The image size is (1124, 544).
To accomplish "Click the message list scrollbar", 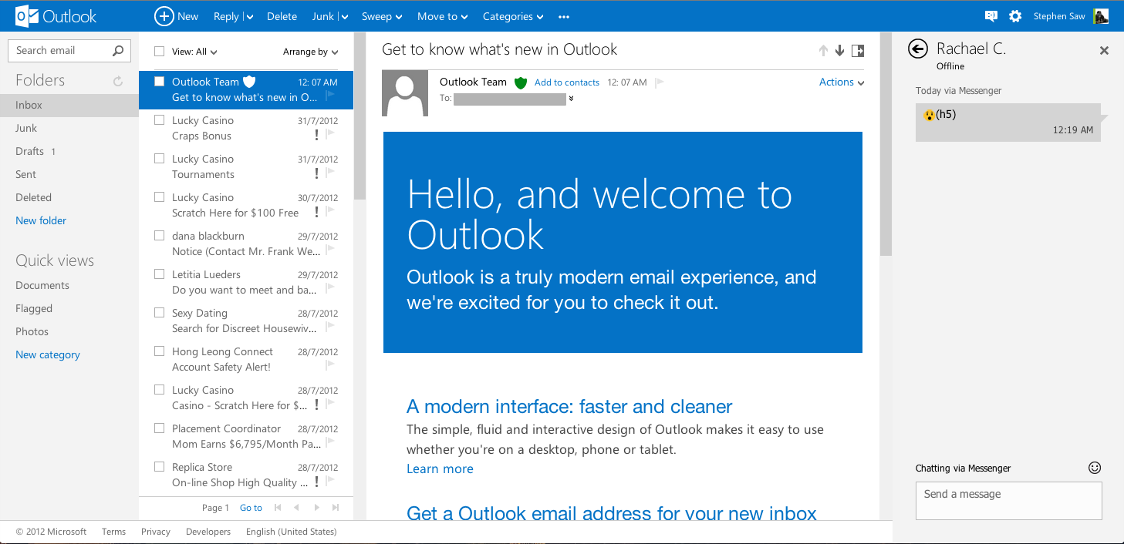I will (359, 116).
